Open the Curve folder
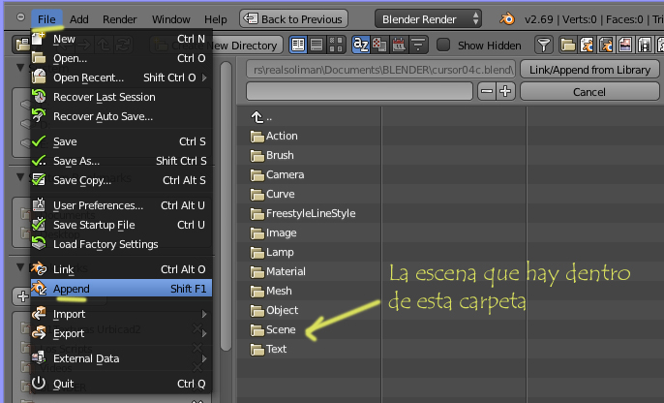Screen dimensions: 664x403 (272, 194)
